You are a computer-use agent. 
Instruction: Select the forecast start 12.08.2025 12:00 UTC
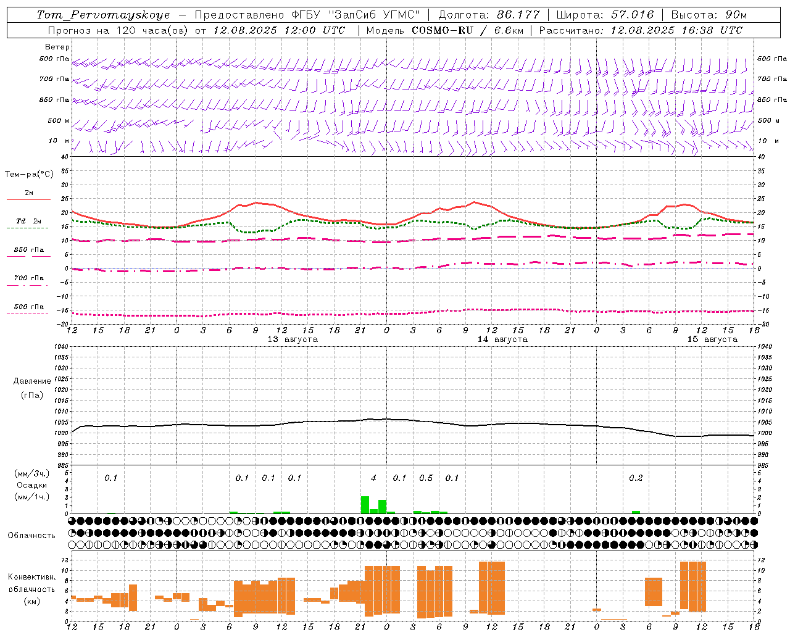pos(279,30)
